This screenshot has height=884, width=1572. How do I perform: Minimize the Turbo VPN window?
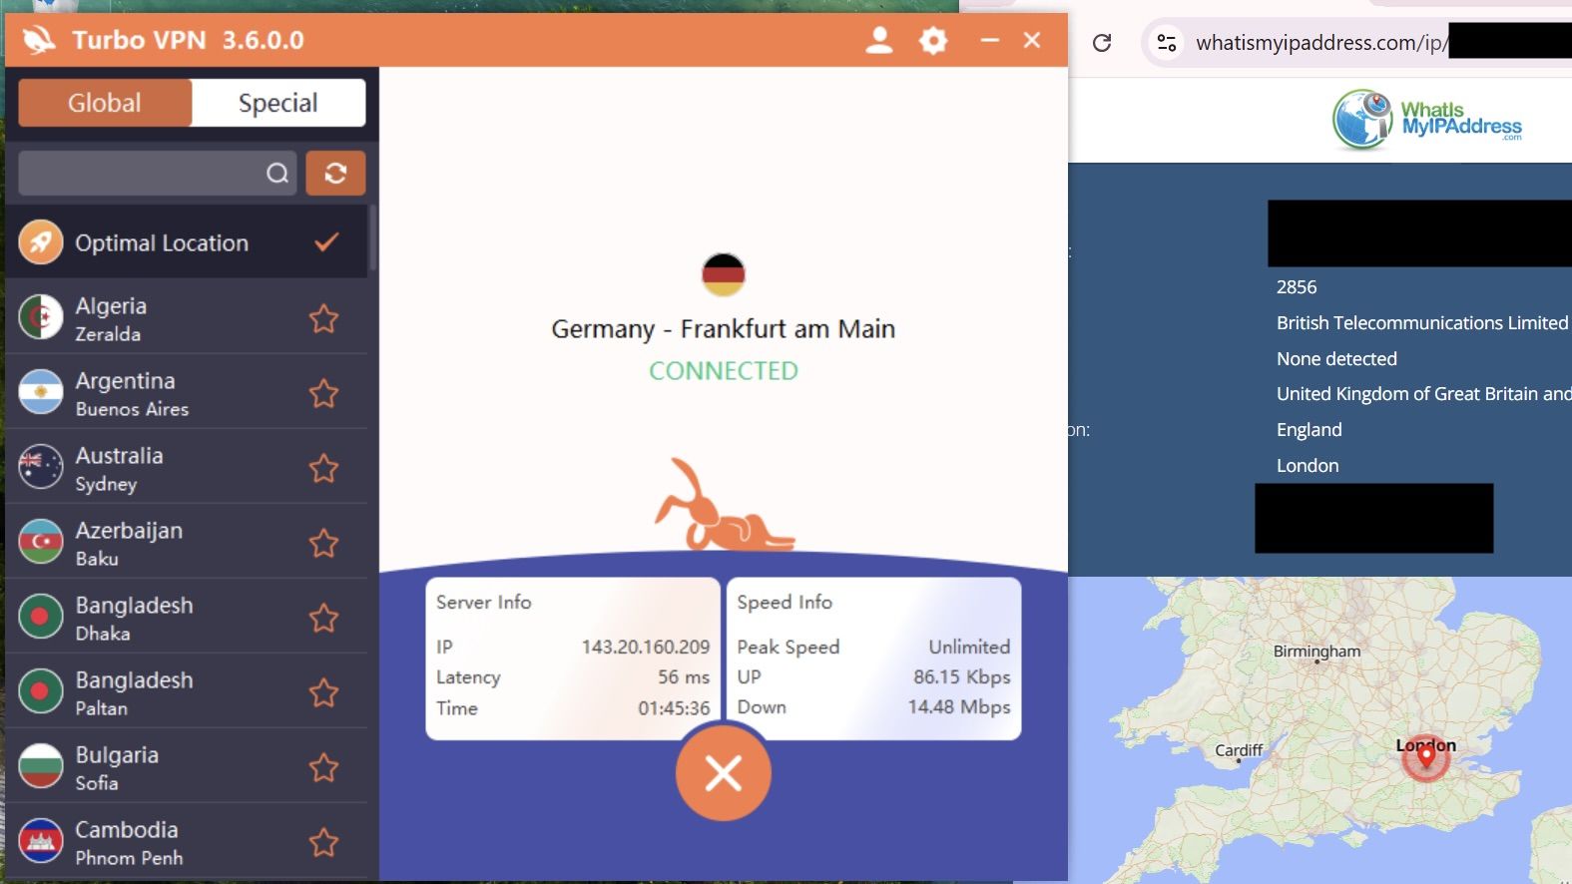coord(990,40)
